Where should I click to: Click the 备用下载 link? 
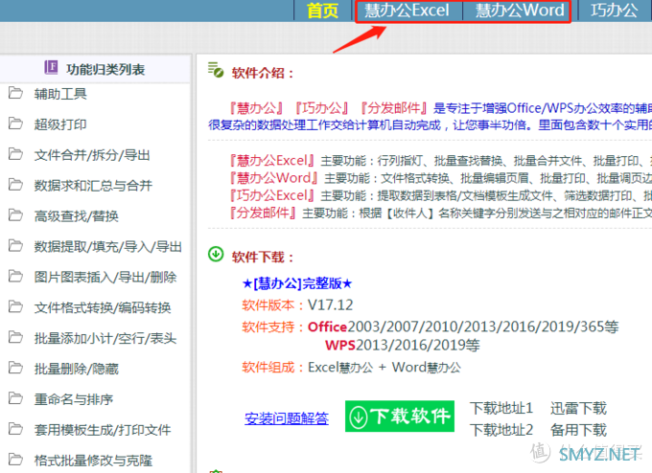[578, 430]
